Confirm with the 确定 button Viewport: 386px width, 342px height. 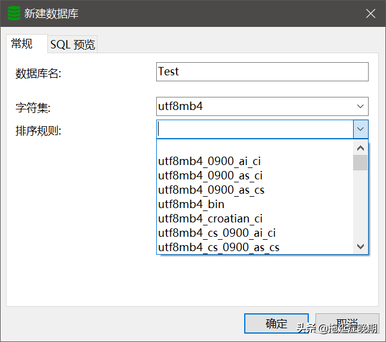tap(276, 323)
